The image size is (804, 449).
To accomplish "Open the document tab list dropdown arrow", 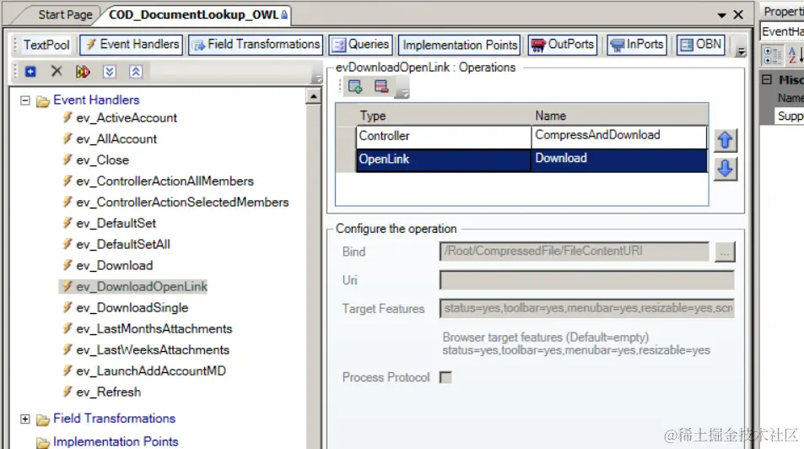I will coord(721,15).
